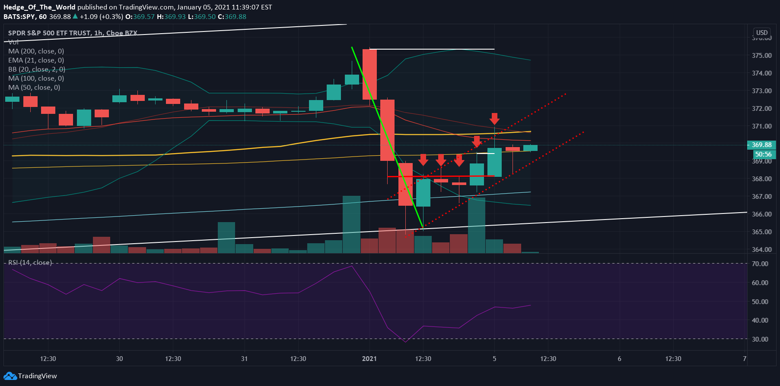Click the +1.09 (+0.3%) change value
This screenshot has height=386, width=780.
tap(102, 17)
